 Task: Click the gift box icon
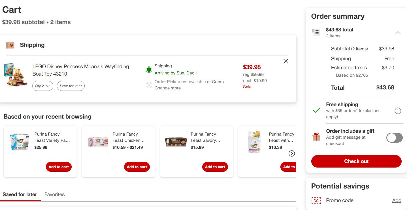[316, 137]
